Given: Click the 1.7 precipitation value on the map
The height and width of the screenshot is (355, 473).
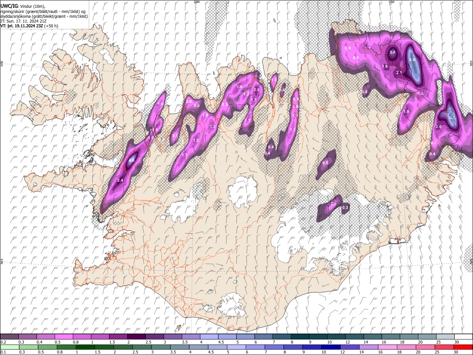Looking at the screenshot, I should pyautogui.click(x=254, y=100).
